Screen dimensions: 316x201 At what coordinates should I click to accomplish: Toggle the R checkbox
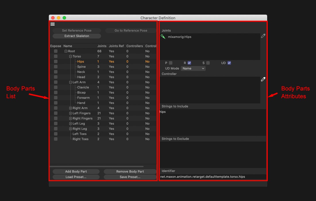tap(189, 63)
